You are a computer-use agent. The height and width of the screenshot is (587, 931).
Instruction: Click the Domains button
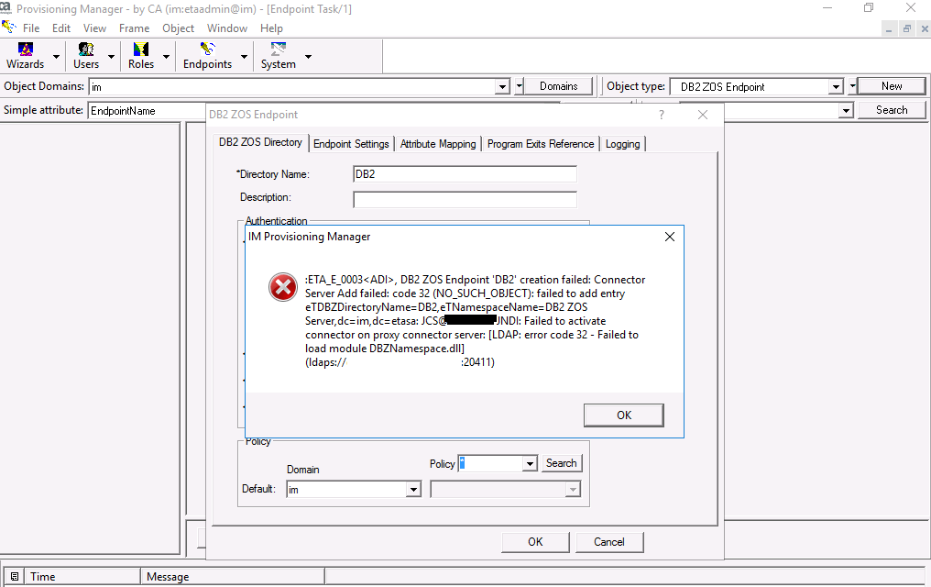point(558,86)
